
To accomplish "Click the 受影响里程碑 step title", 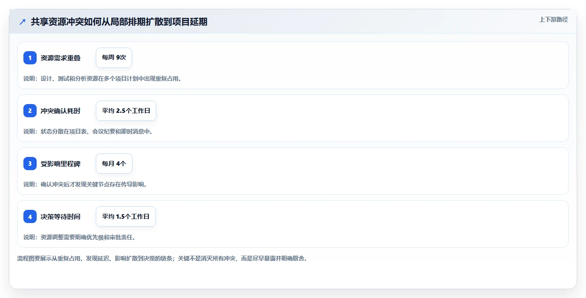I will (60, 164).
